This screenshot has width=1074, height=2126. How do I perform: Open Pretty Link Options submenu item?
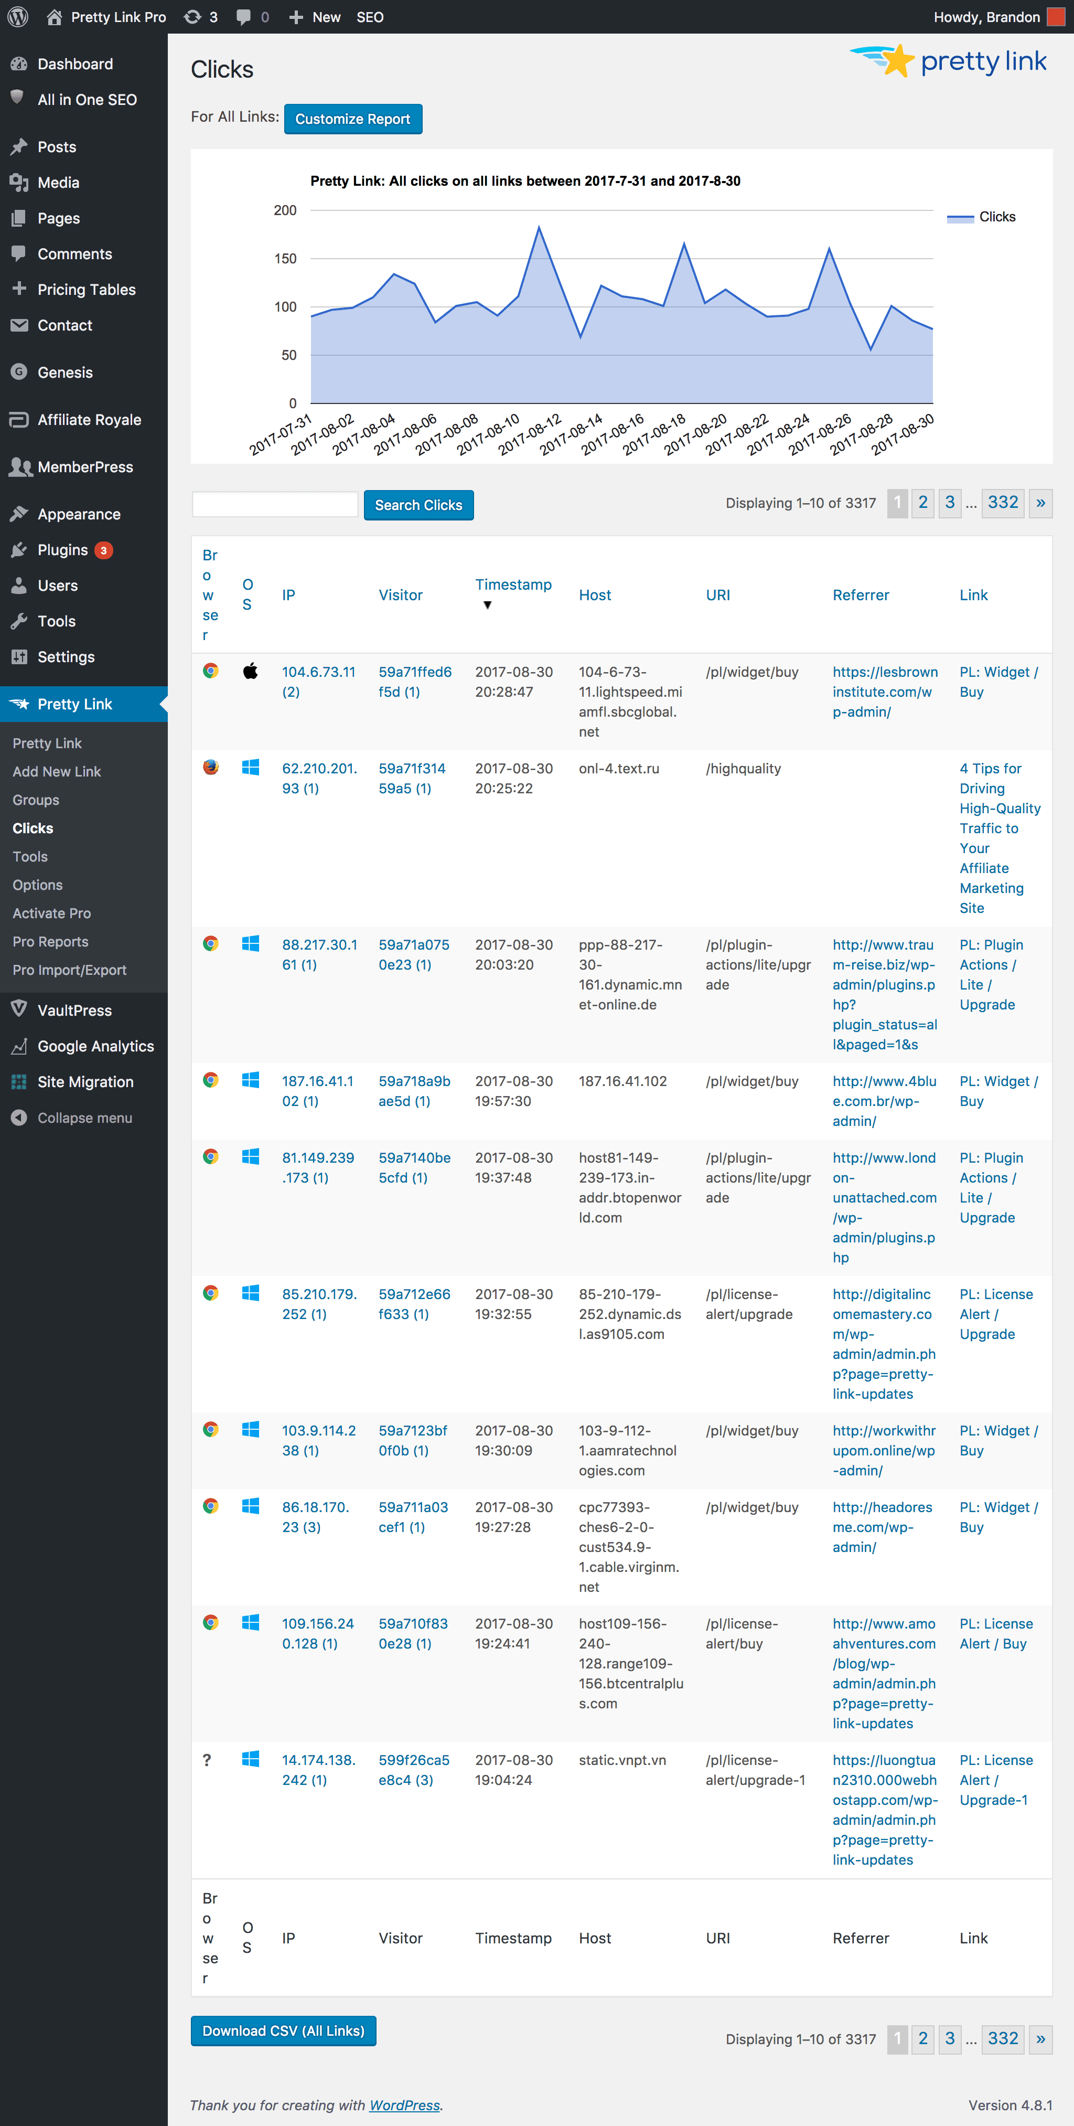tap(37, 885)
